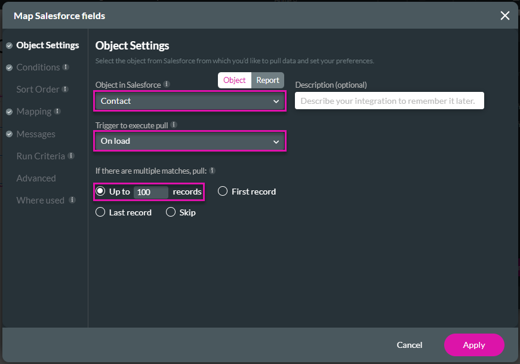520x364 pixels.
Task: Click the info icon after multiple matches label
Action: [213, 171]
